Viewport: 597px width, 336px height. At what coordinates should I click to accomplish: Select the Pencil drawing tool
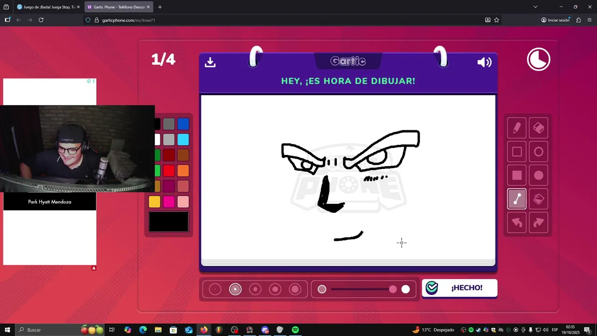coord(517,128)
